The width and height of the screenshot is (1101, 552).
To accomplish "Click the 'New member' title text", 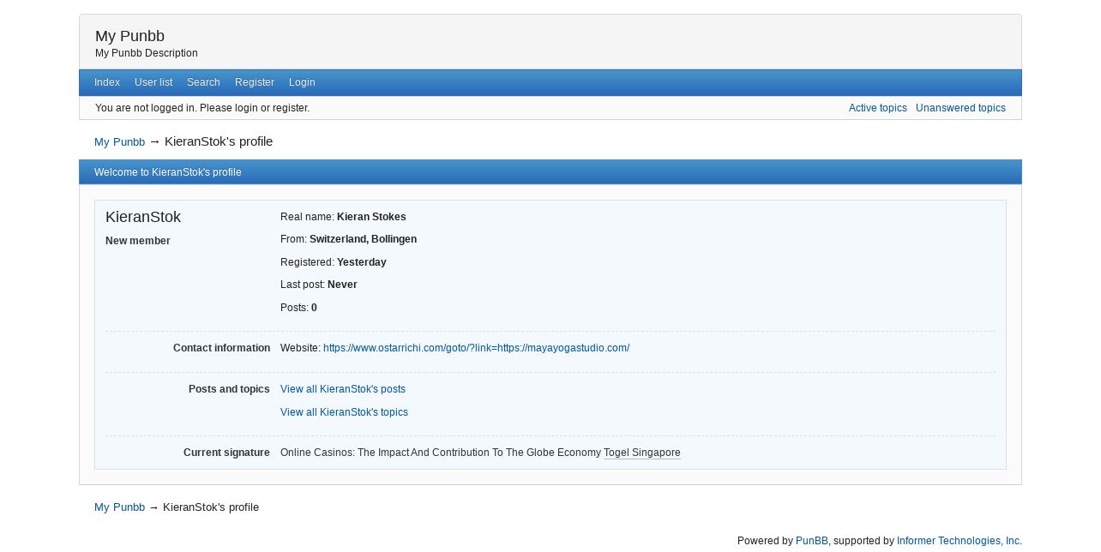I will pyautogui.click(x=138, y=241).
